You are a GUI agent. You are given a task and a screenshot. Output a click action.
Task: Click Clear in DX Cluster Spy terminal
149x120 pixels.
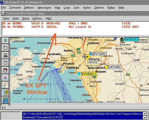pyautogui.click(x=6, y=18)
